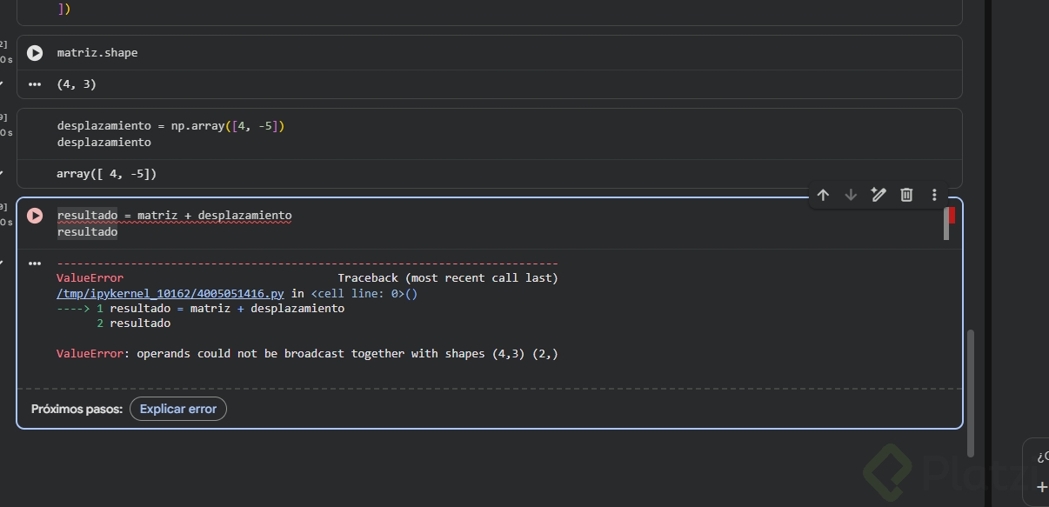Screen dimensions: 1049x507
Task: Click into the resultado = matriz + desplazamiento line
Action: pyautogui.click(x=175, y=216)
